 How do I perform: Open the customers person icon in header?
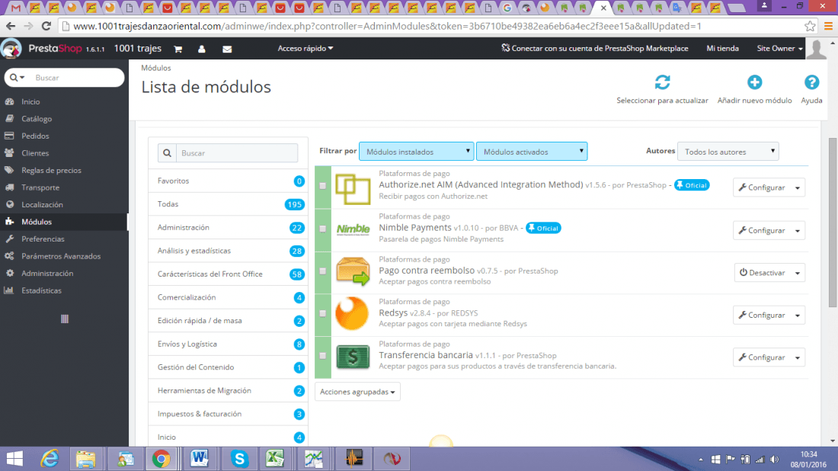[201, 49]
